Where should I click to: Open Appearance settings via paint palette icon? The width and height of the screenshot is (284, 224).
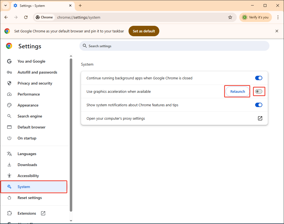(x=10, y=105)
